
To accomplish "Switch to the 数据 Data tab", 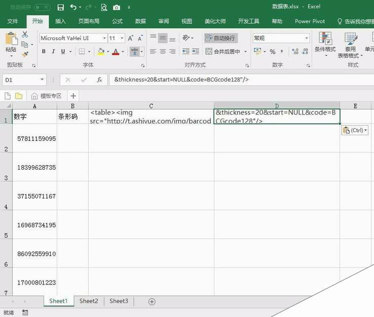I will pyautogui.click(x=140, y=21).
